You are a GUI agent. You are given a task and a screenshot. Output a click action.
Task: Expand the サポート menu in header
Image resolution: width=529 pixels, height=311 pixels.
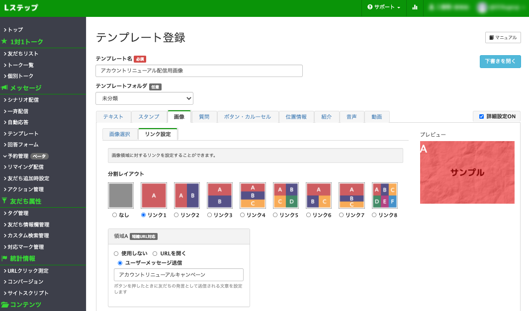click(x=384, y=7)
